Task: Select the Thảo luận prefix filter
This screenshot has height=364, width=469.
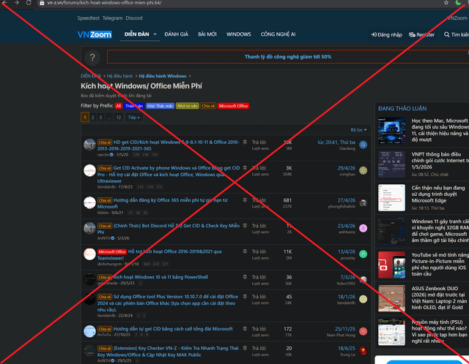Action: click(x=134, y=106)
